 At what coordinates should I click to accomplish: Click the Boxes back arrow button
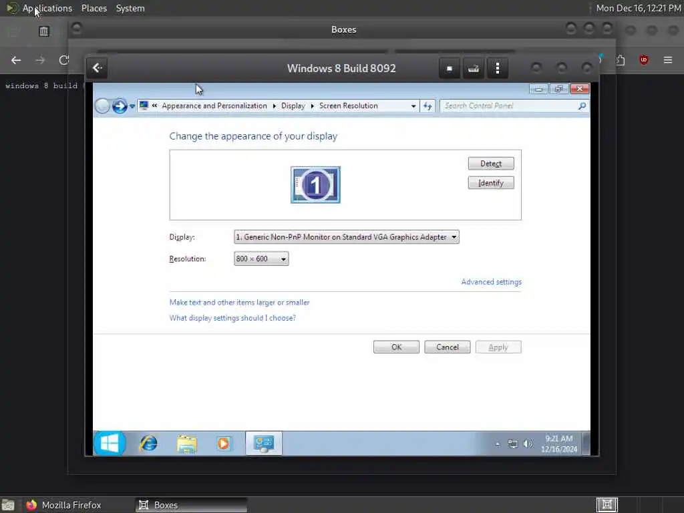coord(98,68)
